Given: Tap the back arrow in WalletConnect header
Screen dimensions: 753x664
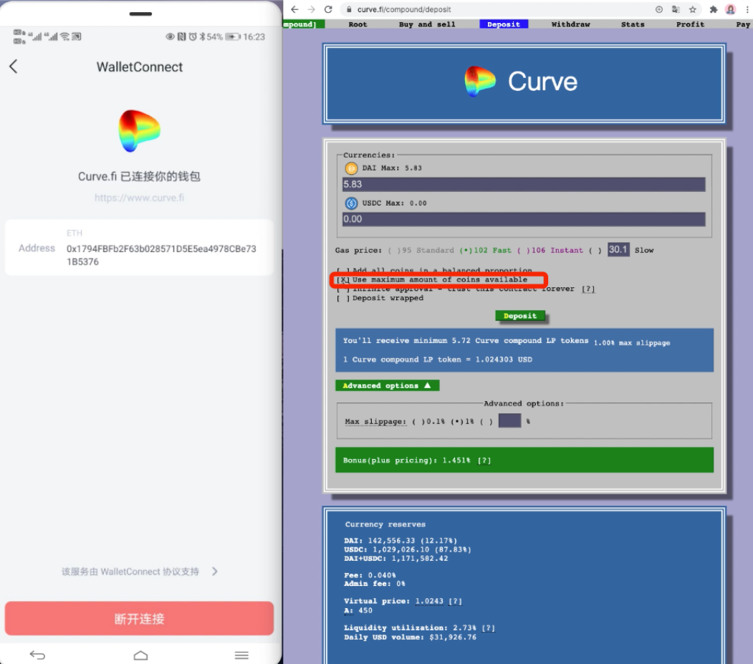Looking at the screenshot, I should [x=13, y=67].
